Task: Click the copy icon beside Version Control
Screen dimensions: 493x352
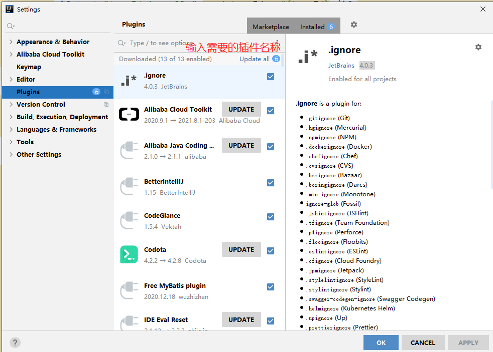Action: (x=106, y=104)
